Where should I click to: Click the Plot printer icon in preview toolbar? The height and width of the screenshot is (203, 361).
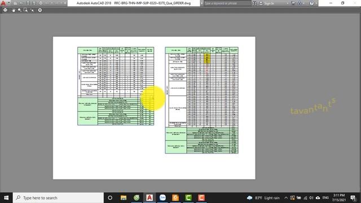(5, 10)
